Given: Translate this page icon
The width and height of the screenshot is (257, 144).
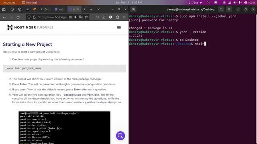Looking at the screenshot, I should coord(81,17).
